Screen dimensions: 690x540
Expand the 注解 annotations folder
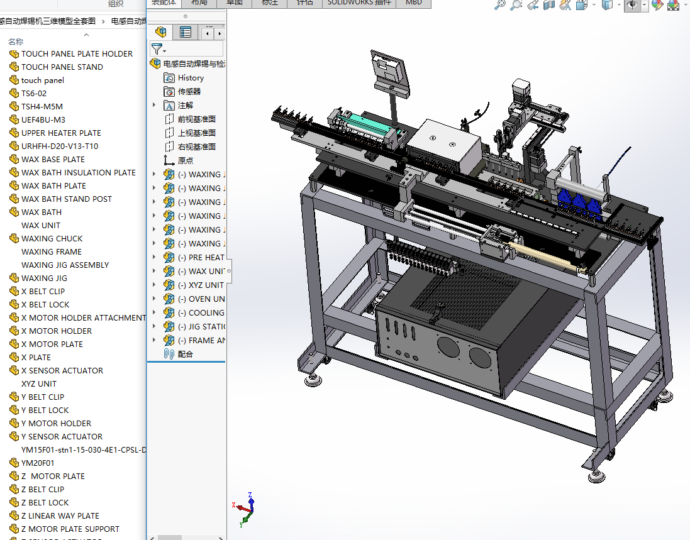tap(154, 106)
